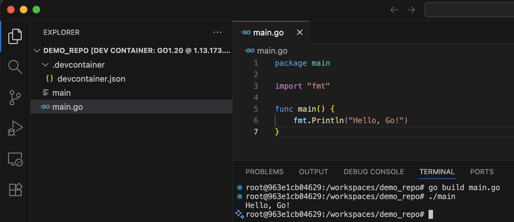This screenshot has width=514, height=222.
Task: Click the Go icon next to main.go in explorer
Action: (x=44, y=107)
